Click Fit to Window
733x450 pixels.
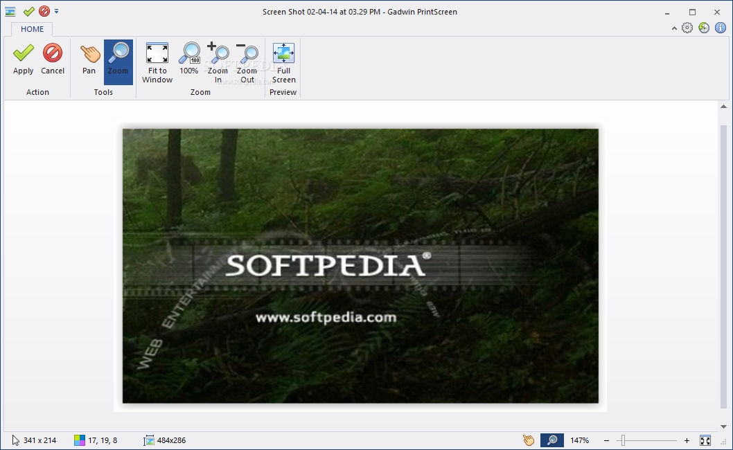pos(157,62)
